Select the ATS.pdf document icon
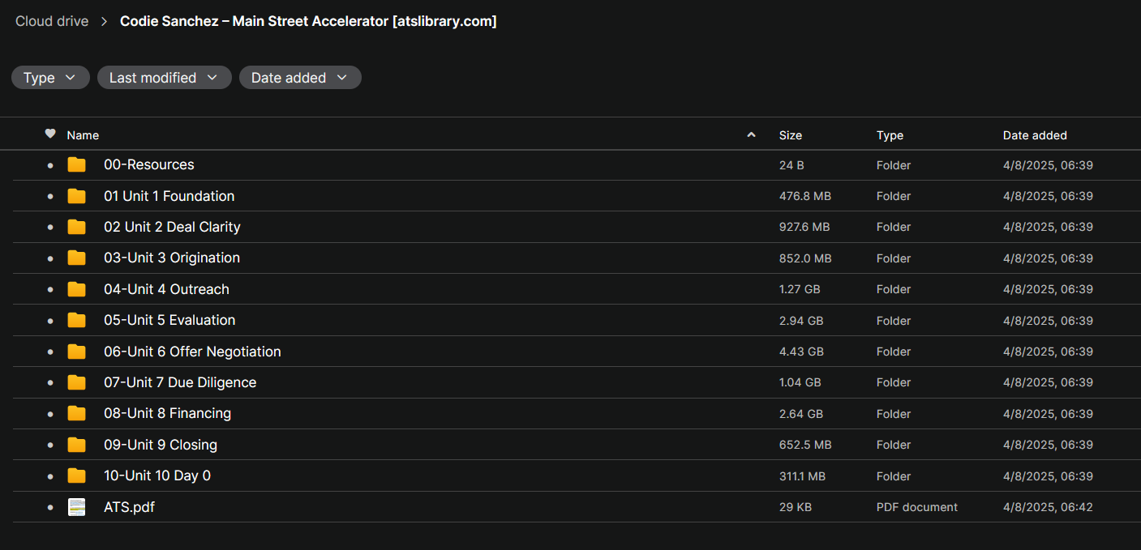The width and height of the screenshot is (1141, 550). point(76,507)
